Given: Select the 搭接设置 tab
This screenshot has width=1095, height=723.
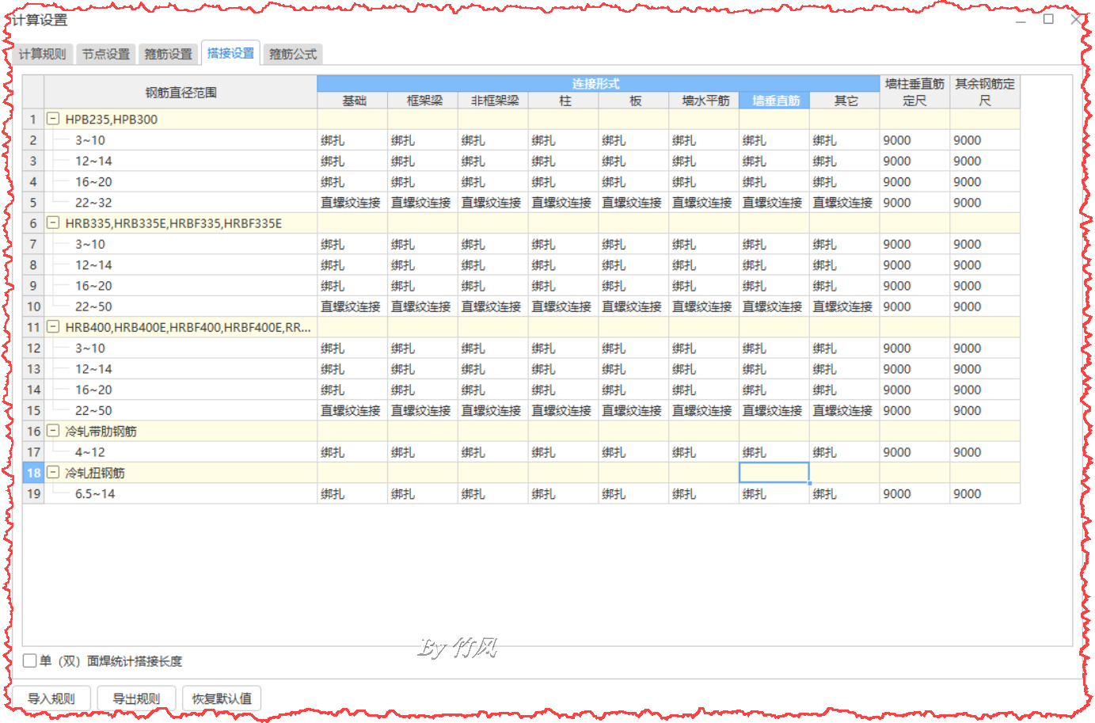Looking at the screenshot, I should tap(230, 53).
